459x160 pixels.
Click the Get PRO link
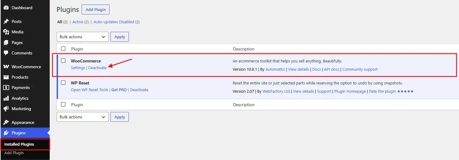point(119,90)
